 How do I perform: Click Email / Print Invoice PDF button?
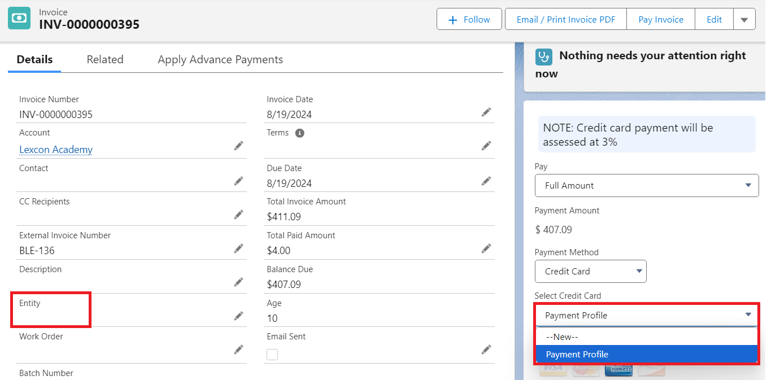tap(566, 20)
